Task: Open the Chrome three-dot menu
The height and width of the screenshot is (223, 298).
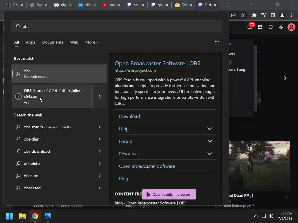Action: [292, 15]
